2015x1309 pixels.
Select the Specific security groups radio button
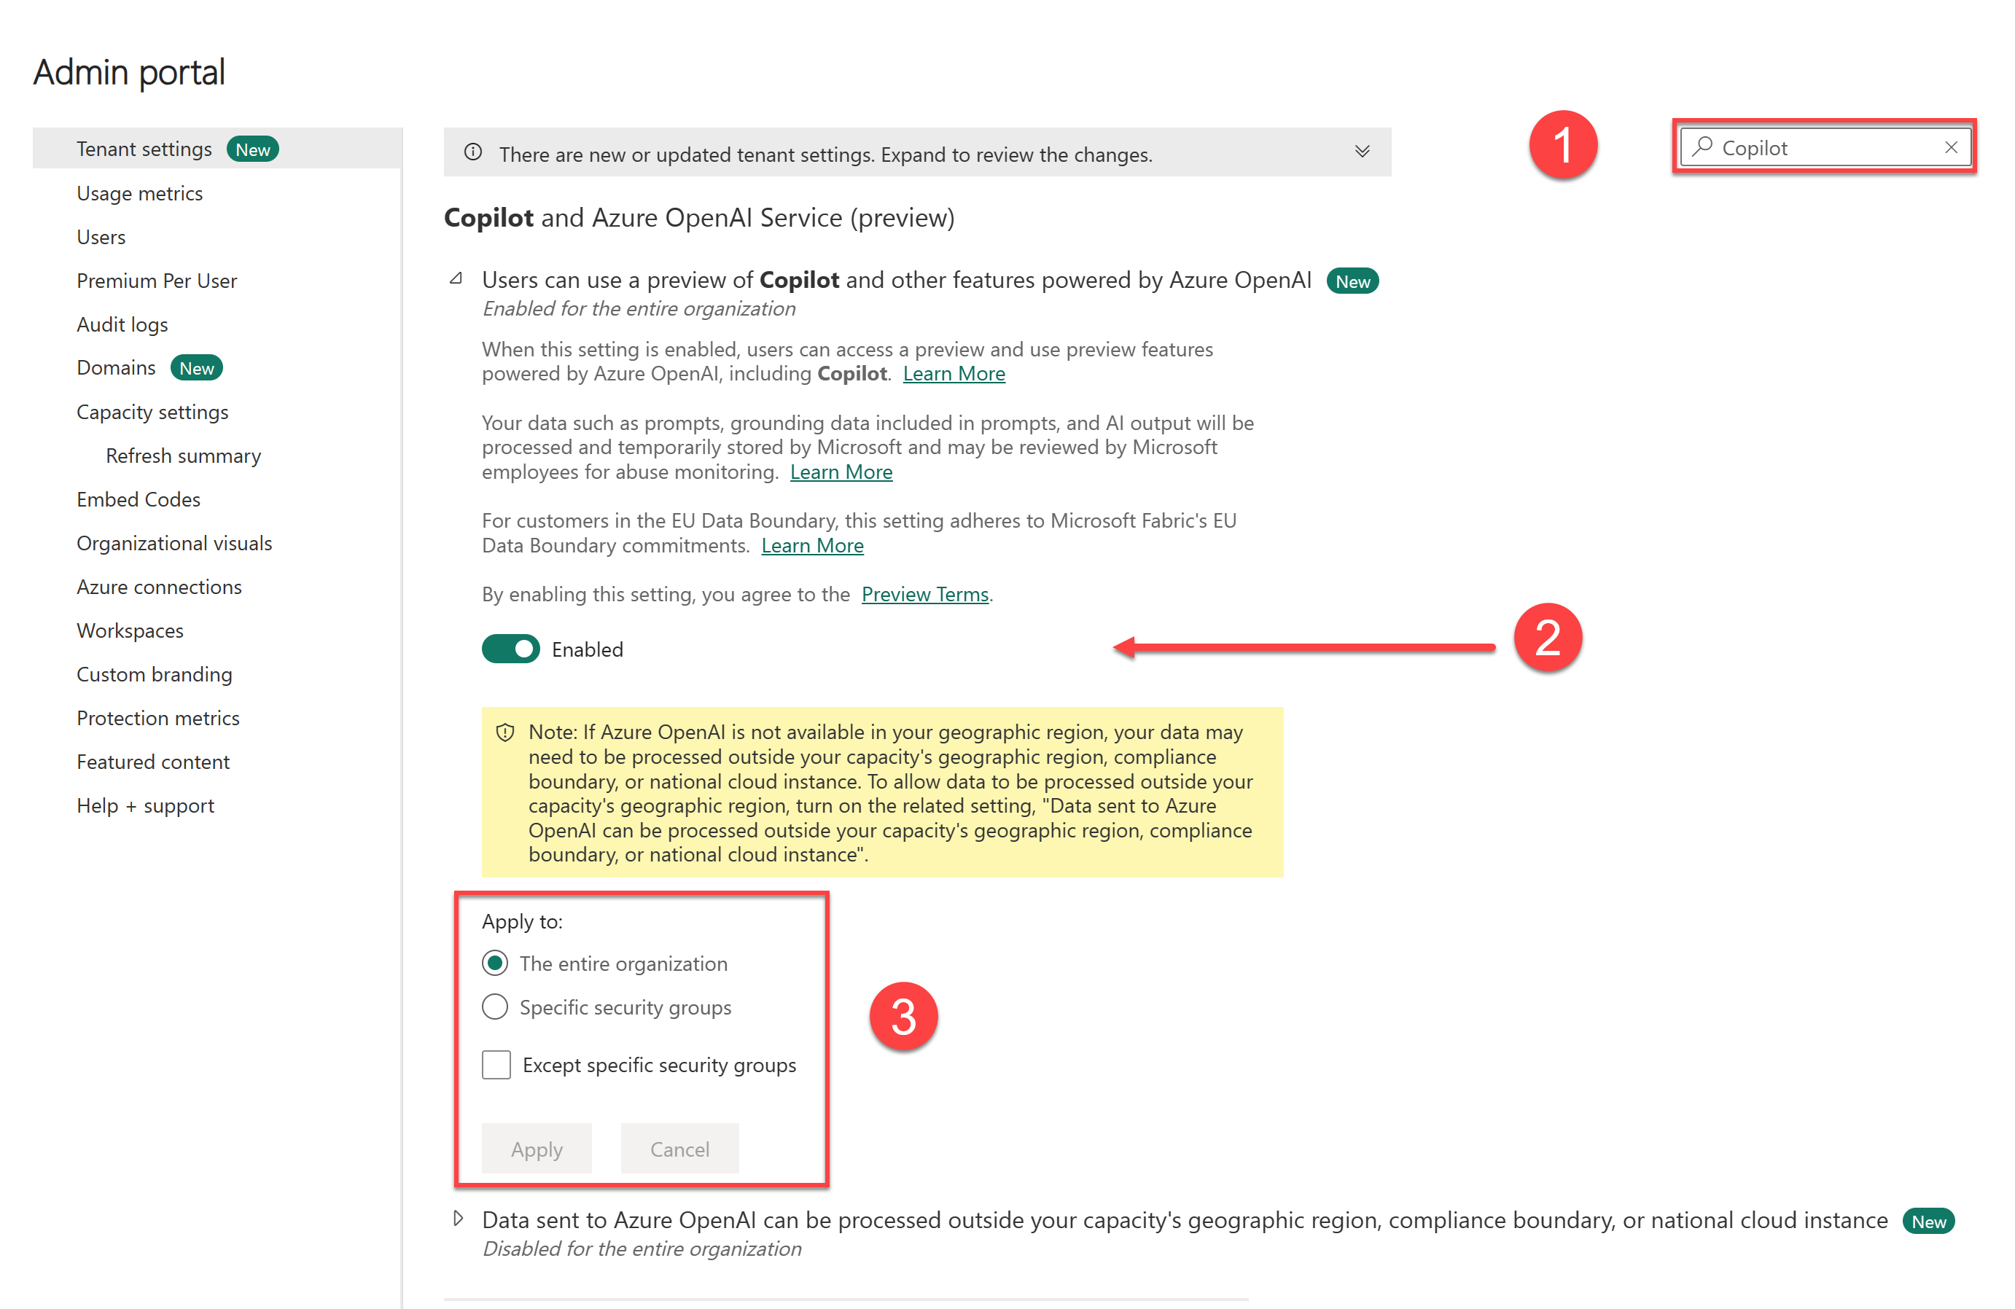pos(495,1005)
